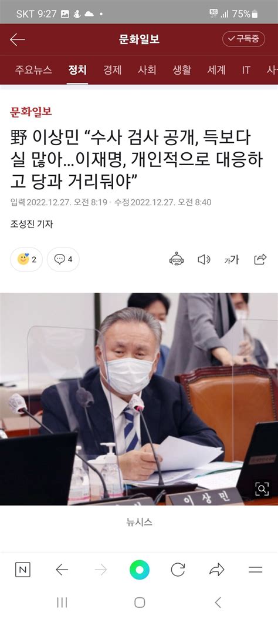Image resolution: width=278 pixels, height=619 pixels.
Task: Toggle the 구독중 subscription button
Action: (244, 39)
